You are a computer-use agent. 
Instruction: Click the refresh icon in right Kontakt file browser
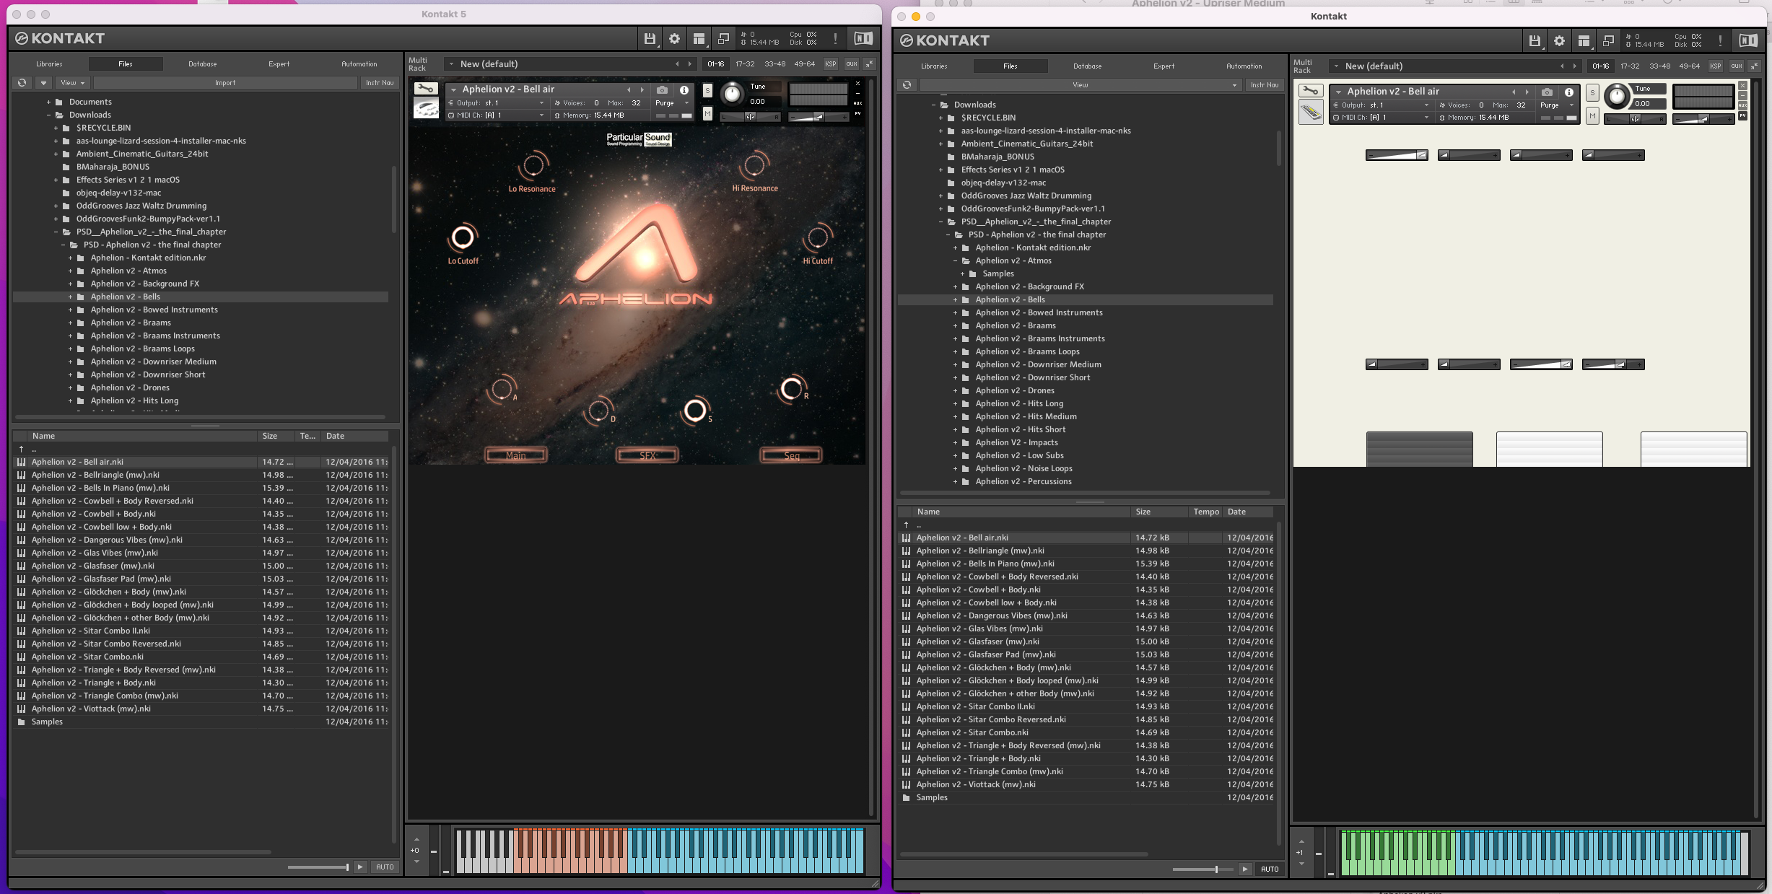coord(907,85)
